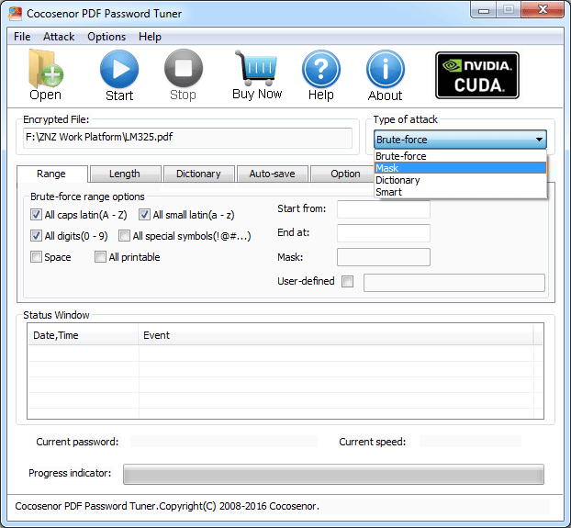Open the Help menu
The height and width of the screenshot is (528, 571).
point(150,37)
